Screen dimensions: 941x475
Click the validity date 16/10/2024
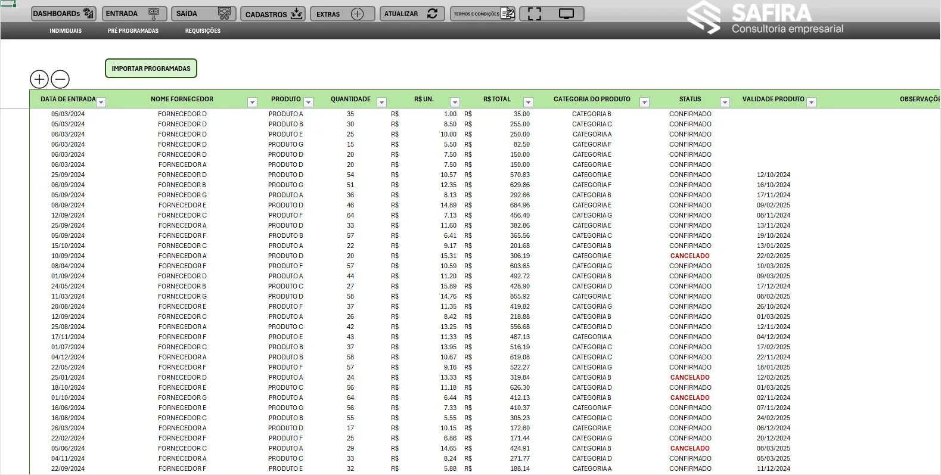tap(774, 185)
